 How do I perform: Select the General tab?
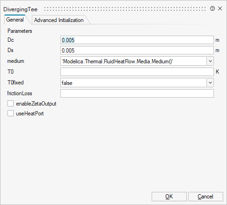15,20
